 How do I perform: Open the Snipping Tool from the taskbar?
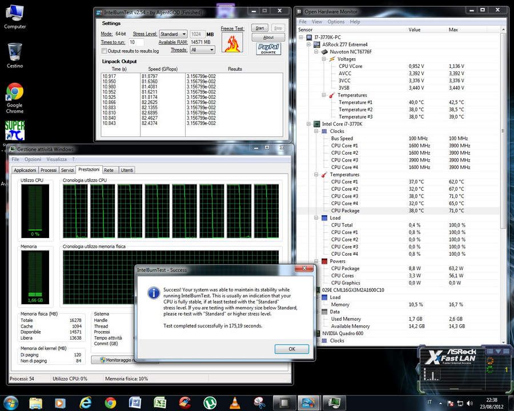259,403
